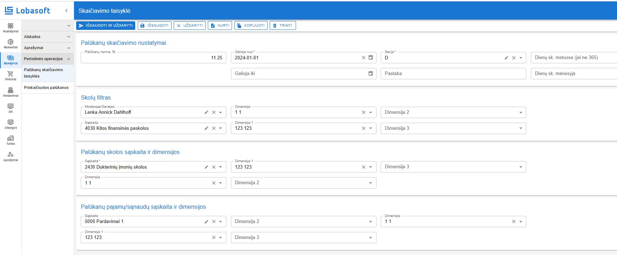
Task: Open calendar picker for Galioja nuo
Action: [371, 58]
